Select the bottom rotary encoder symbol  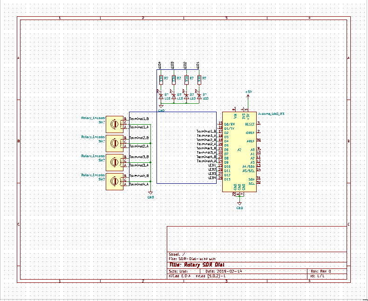[114, 181]
